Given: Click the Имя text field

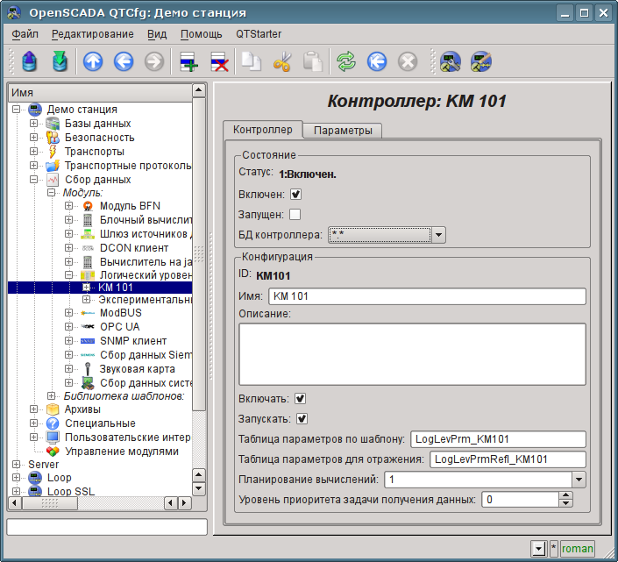Looking at the screenshot, I should (x=426, y=296).
